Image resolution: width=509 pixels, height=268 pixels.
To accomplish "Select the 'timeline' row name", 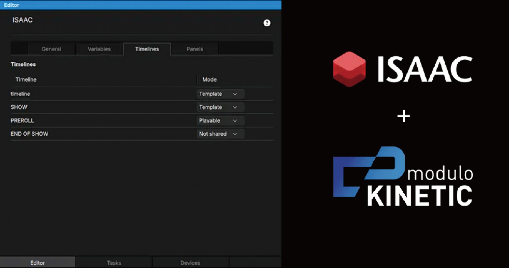I will coord(20,94).
